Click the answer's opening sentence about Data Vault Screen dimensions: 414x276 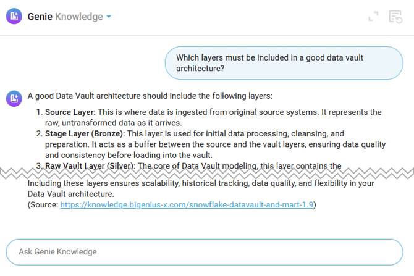(x=150, y=96)
